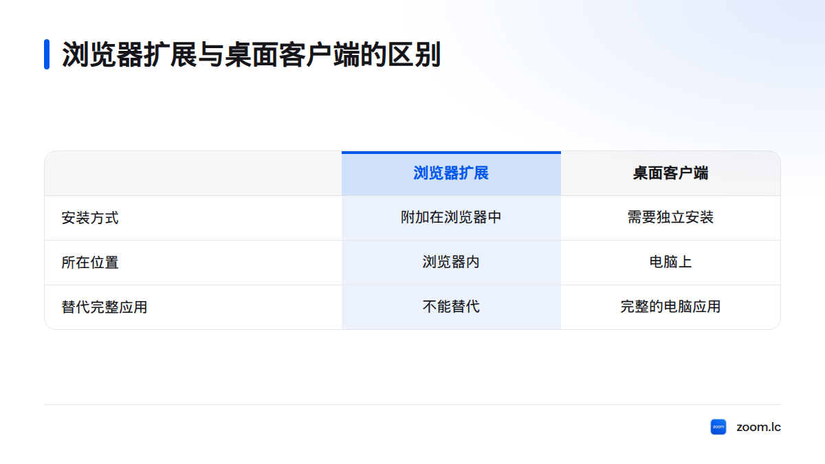Select the 所在位置 row label

90,263
